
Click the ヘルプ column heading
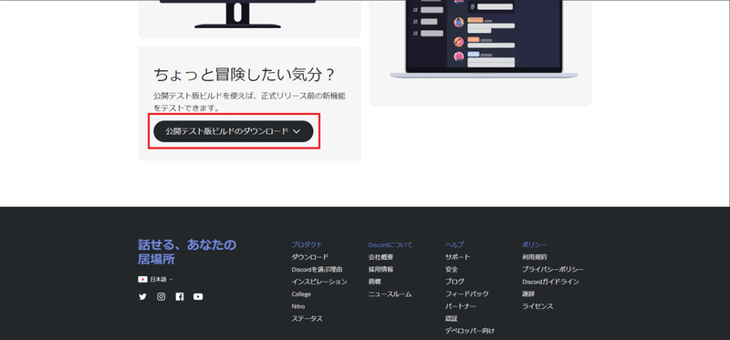[454, 244]
